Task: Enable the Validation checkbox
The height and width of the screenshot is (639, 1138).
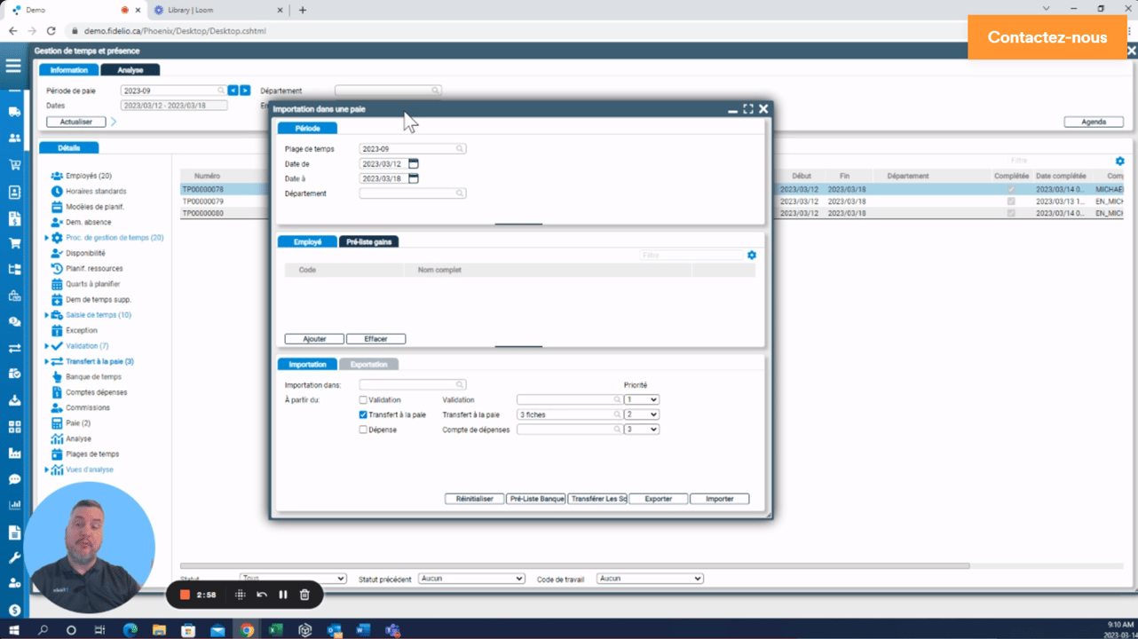Action: pos(363,400)
